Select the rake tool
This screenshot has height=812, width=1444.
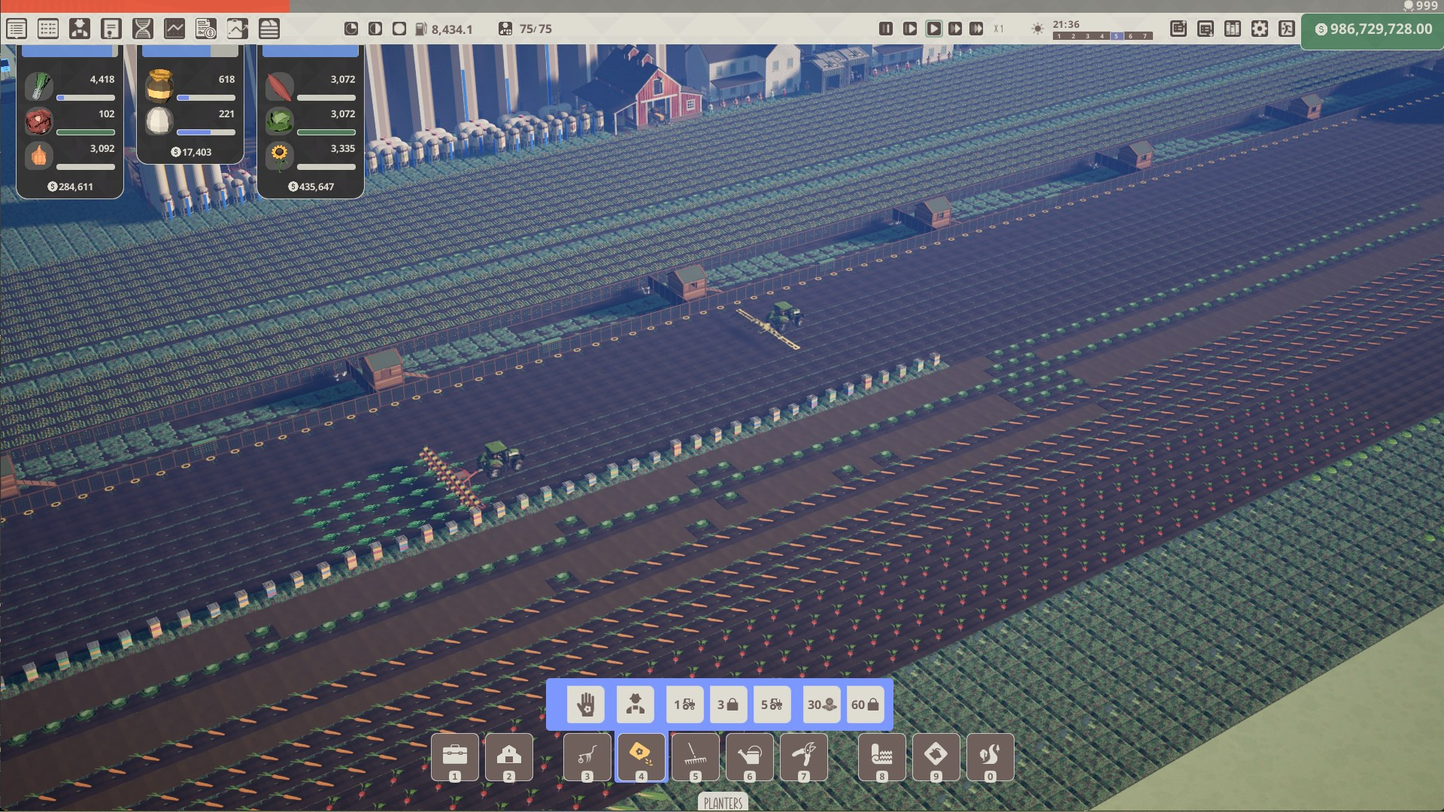(x=695, y=756)
